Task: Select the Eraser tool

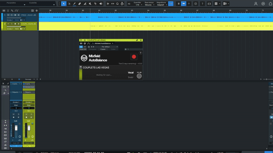Action: point(80,4)
